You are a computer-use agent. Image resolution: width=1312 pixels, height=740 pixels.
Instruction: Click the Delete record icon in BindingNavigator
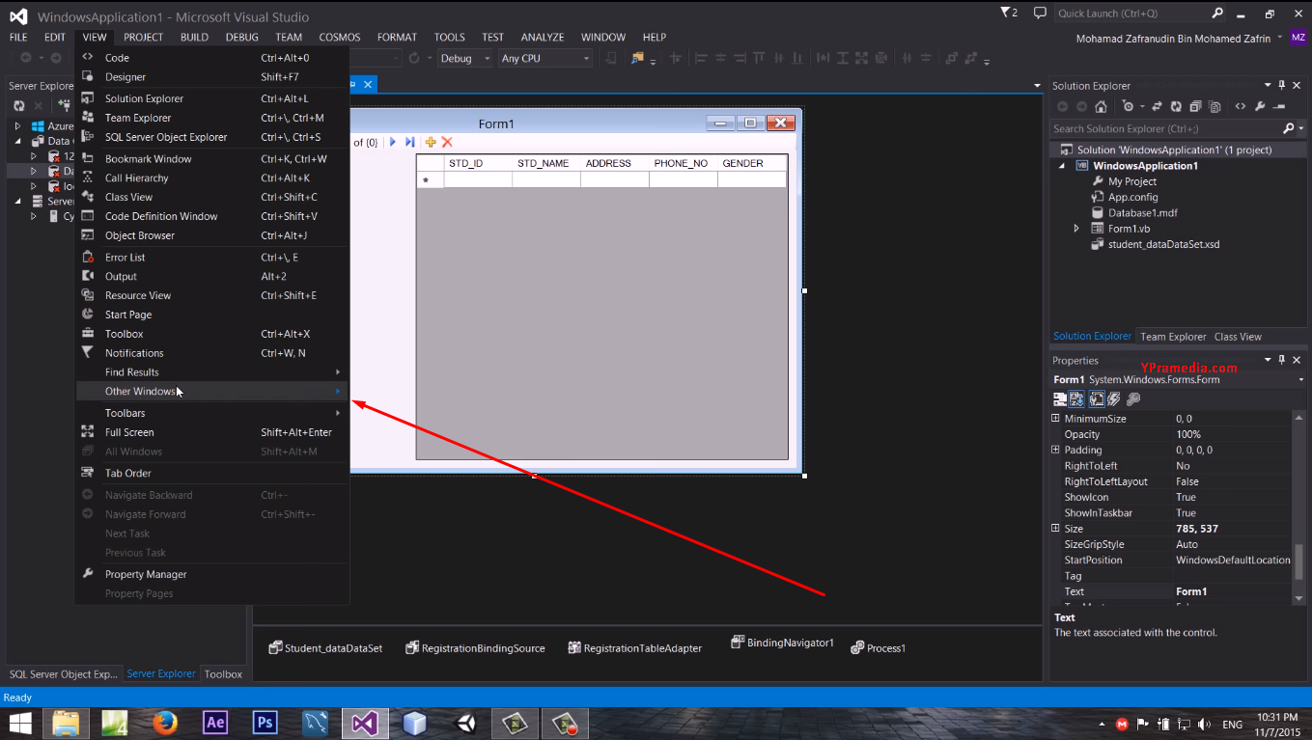coord(447,142)
